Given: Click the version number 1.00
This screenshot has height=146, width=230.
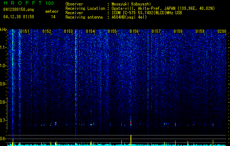Looking at the screenshot, I should (49, 3).
